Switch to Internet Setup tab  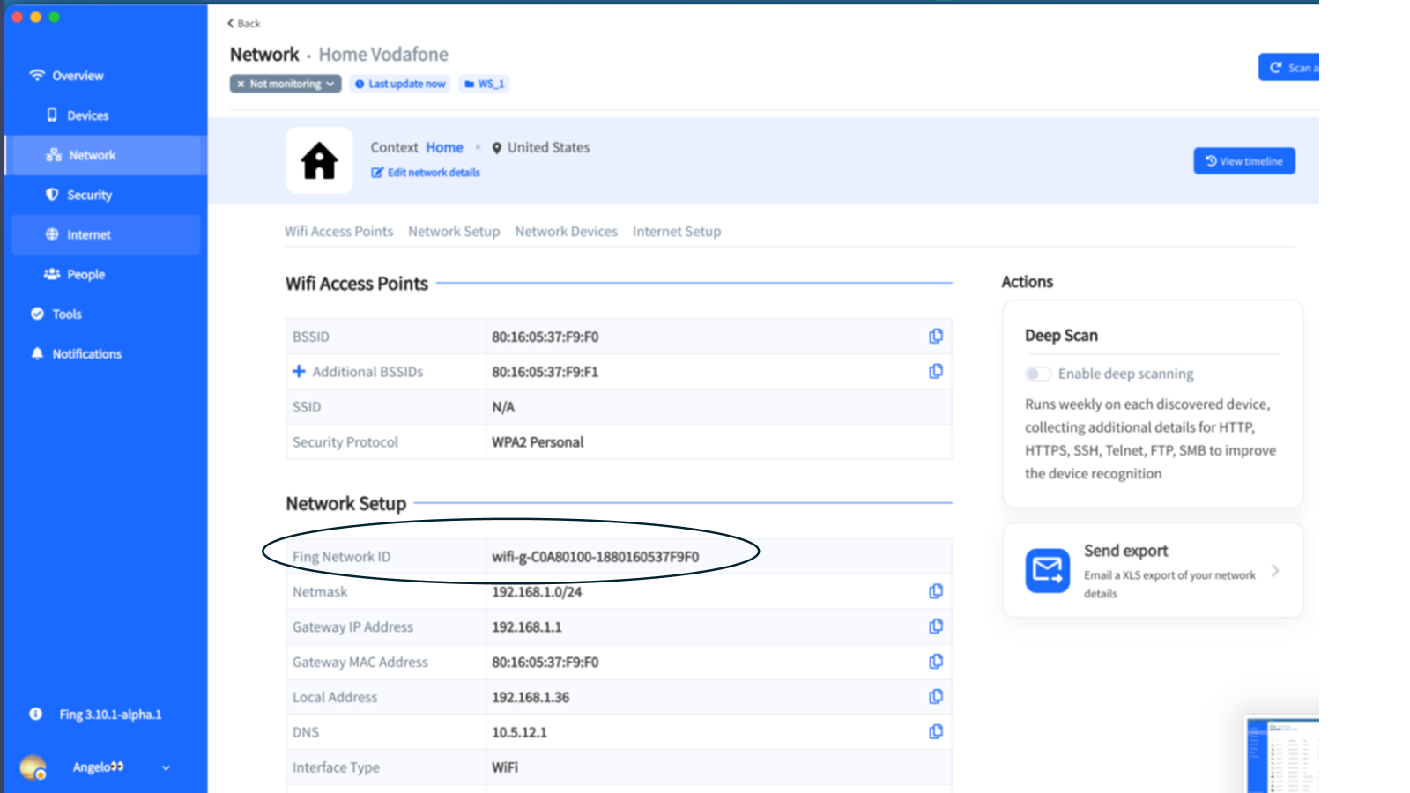point(676,232)
